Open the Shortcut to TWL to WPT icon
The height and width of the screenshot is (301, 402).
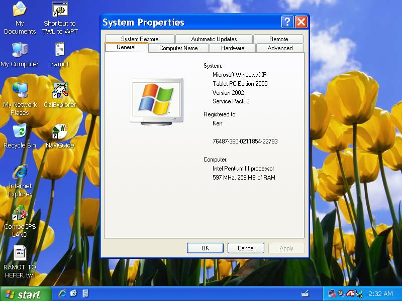pyautogui.click(x=60, y=10)
